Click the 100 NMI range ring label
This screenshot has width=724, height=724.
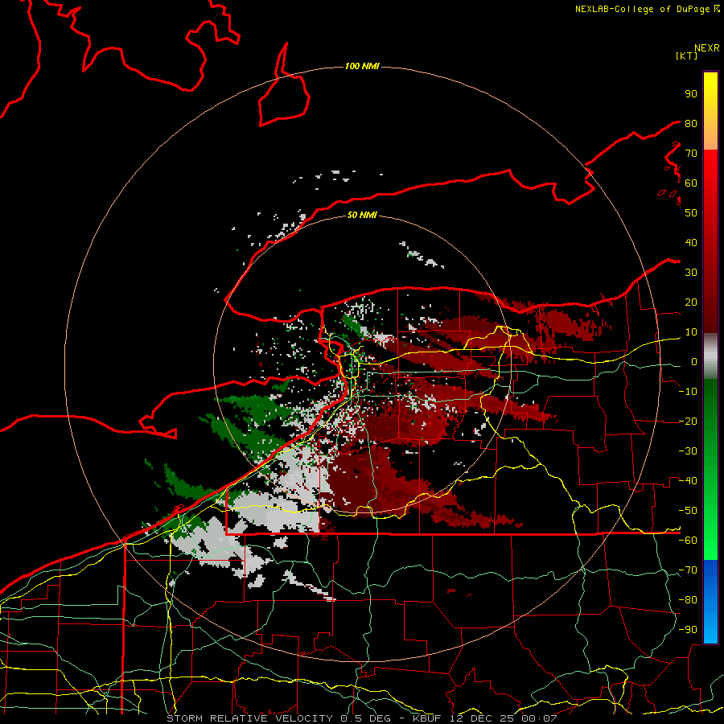(x=362, y=66)
